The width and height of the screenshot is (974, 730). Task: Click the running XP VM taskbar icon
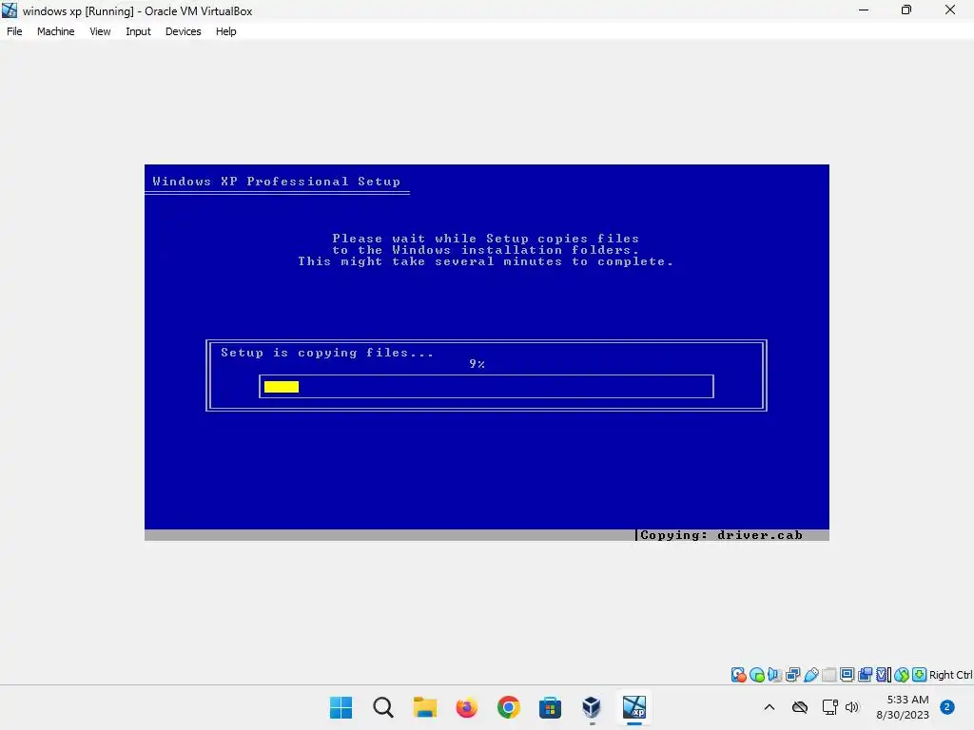coord(633,707)
